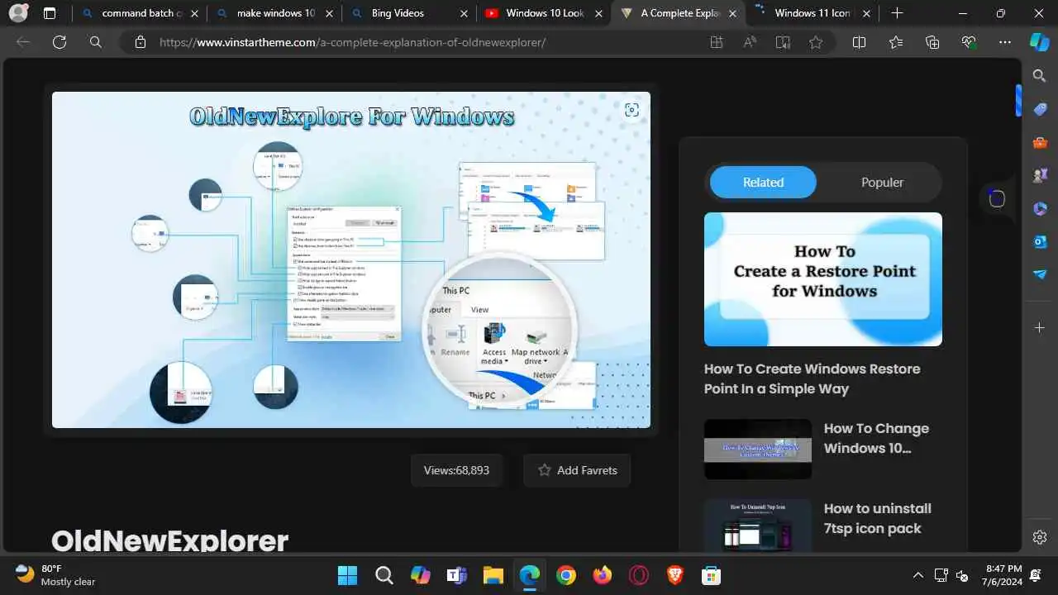This screenshot has width=1058, height=595.
Task: Open the tab actions menu icon
Action: (x=50, y=13)
